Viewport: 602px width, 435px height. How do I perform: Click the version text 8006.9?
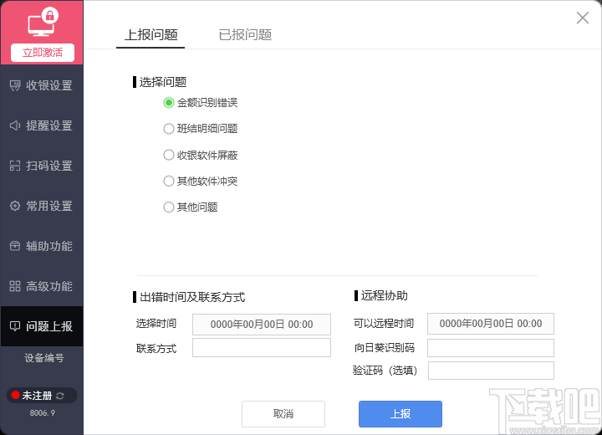click(43, 413)
